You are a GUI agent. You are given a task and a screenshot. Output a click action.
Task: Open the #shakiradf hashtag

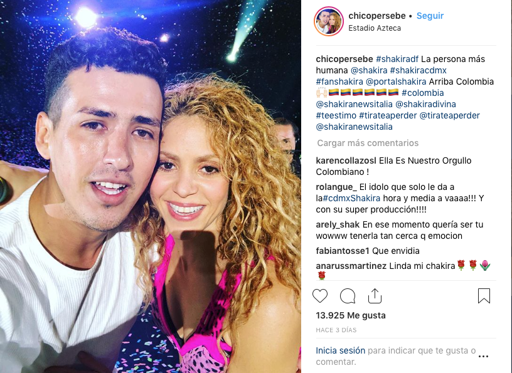[x=397, y=59]
